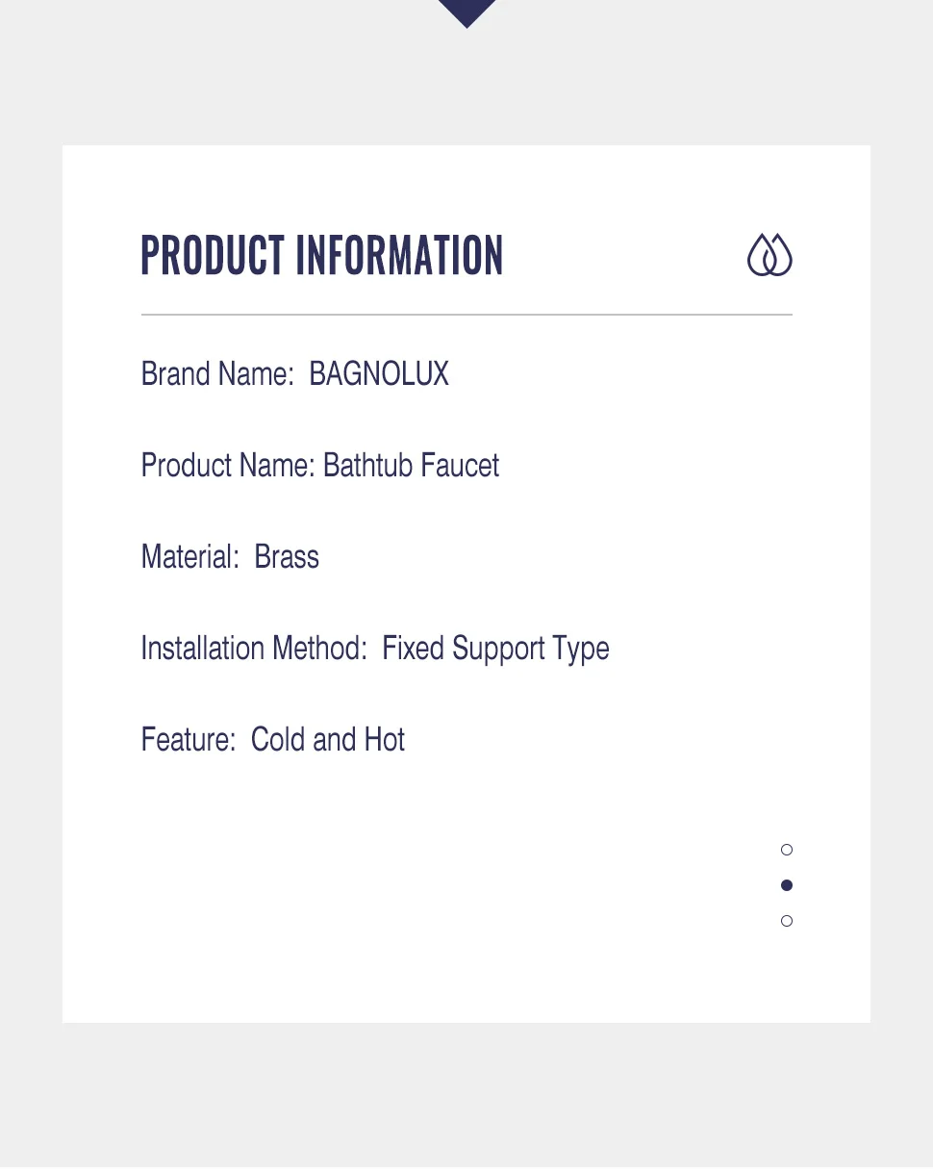The height and width of the screenshot is (1173, 933).
Task: Click the 'Fixed Support Type' value
Action: point(495,649)
